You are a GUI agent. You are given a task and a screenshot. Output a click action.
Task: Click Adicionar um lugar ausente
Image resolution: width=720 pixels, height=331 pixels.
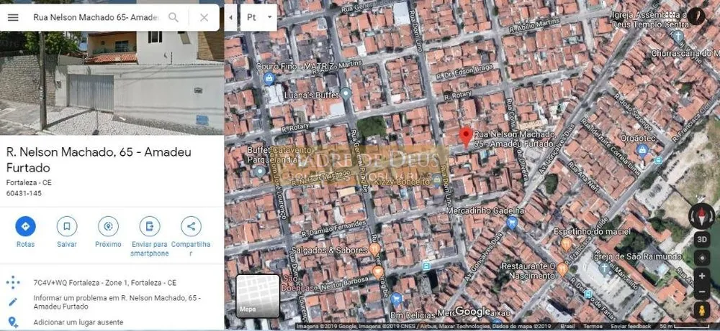(x=78, y=322)
